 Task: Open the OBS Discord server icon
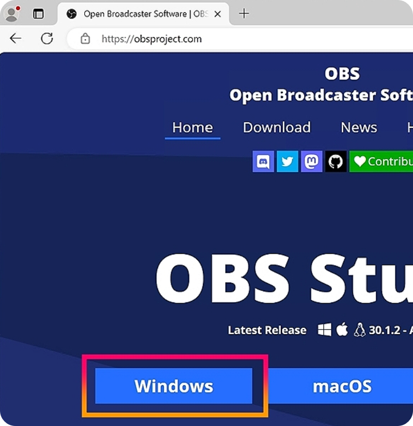[x=263, y=161]
